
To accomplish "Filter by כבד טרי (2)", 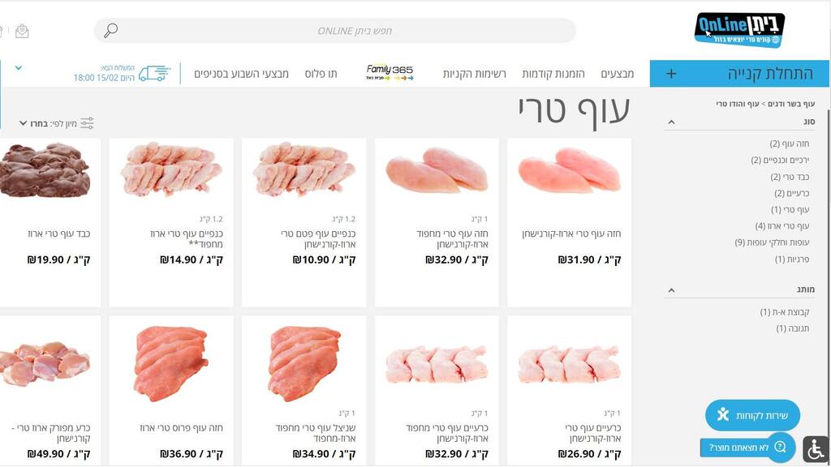I will (x=790, y=176).
